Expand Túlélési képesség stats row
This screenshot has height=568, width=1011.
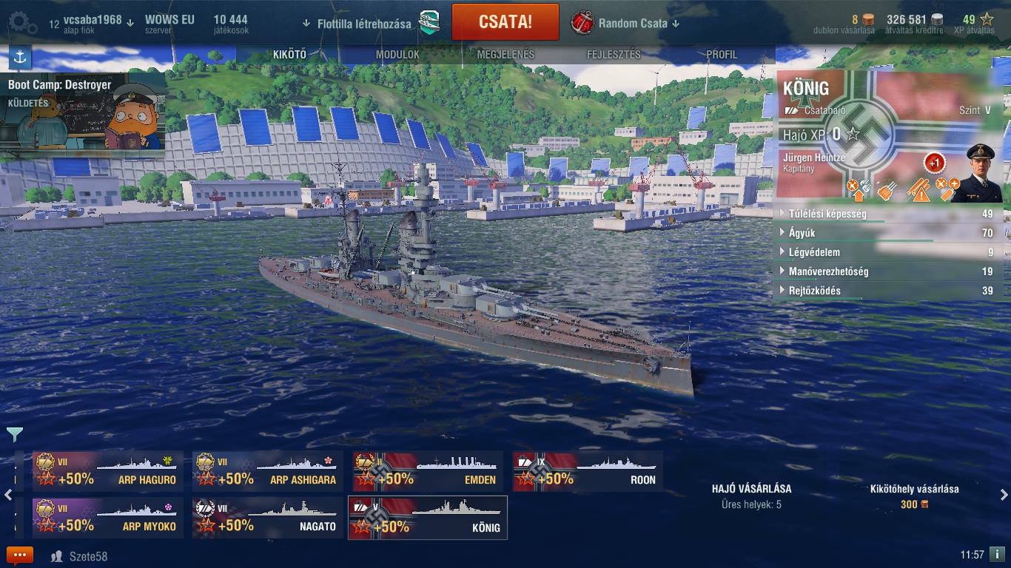888,214
